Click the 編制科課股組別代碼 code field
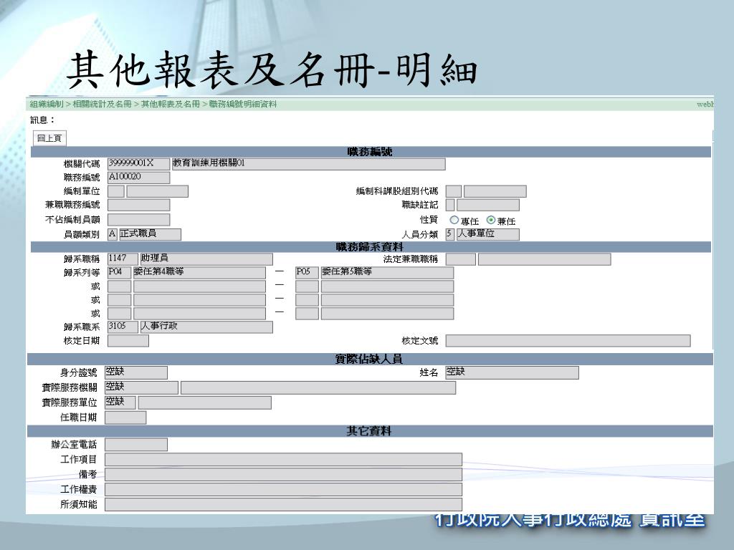The image size is (734, 550). [x=453, y=191]
